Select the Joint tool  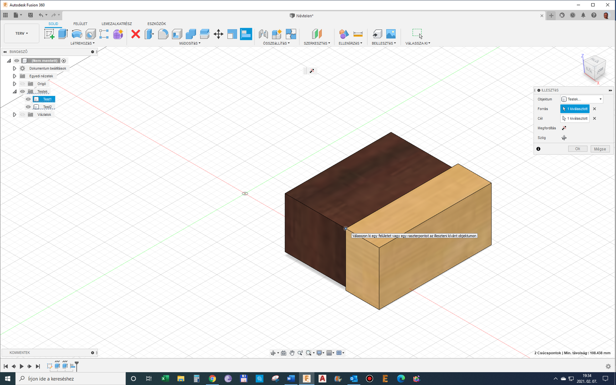coord(263,34)
